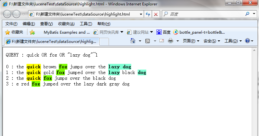Click the cyan highlighted lazy dog in row 0
Image resolution: width=259 pixels, height=136 pixels.
pos(120,67)
